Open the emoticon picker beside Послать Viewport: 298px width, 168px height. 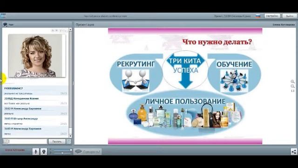tap(68, 141)
